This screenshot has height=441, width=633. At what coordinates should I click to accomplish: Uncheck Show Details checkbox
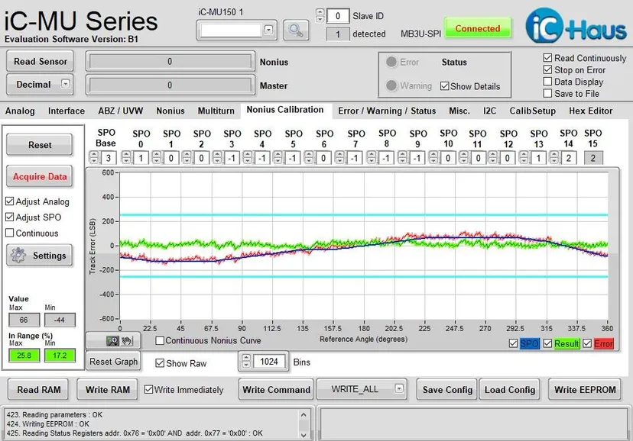pyautogui.click(x=444, y=86)
